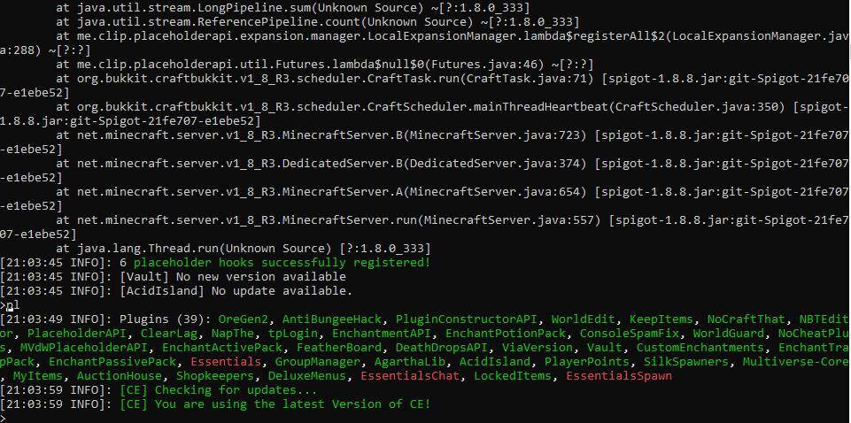Click the red 'EssentialsChat' plugin name
This screenshot has height=423, width=851.
[410, 375]
